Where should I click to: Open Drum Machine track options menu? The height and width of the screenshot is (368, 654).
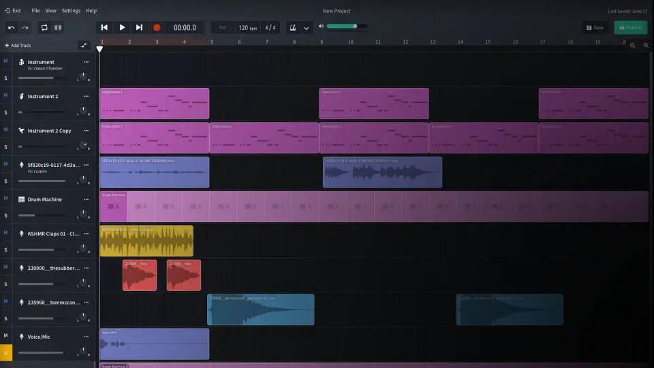click(x=86, y=200)
